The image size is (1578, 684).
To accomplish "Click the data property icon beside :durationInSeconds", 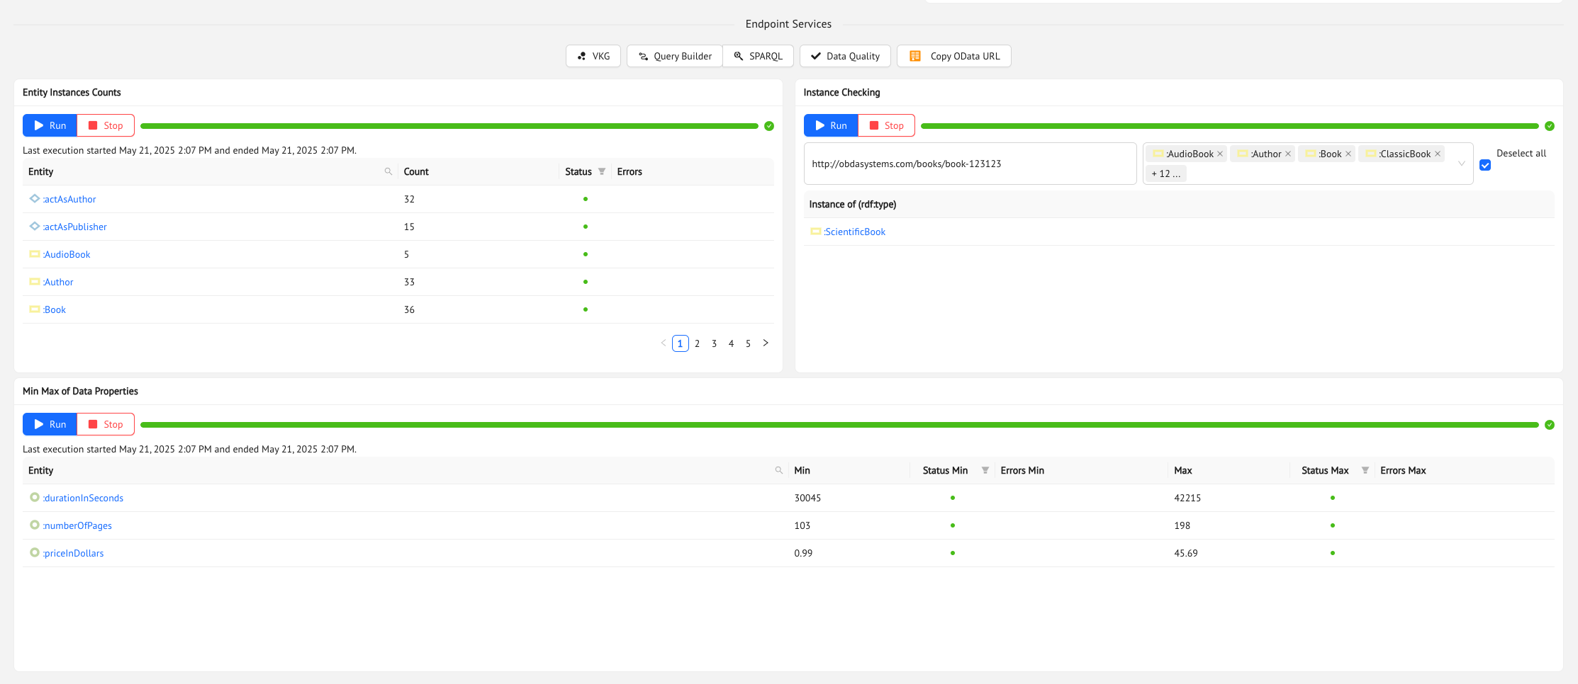I will 35,497.
